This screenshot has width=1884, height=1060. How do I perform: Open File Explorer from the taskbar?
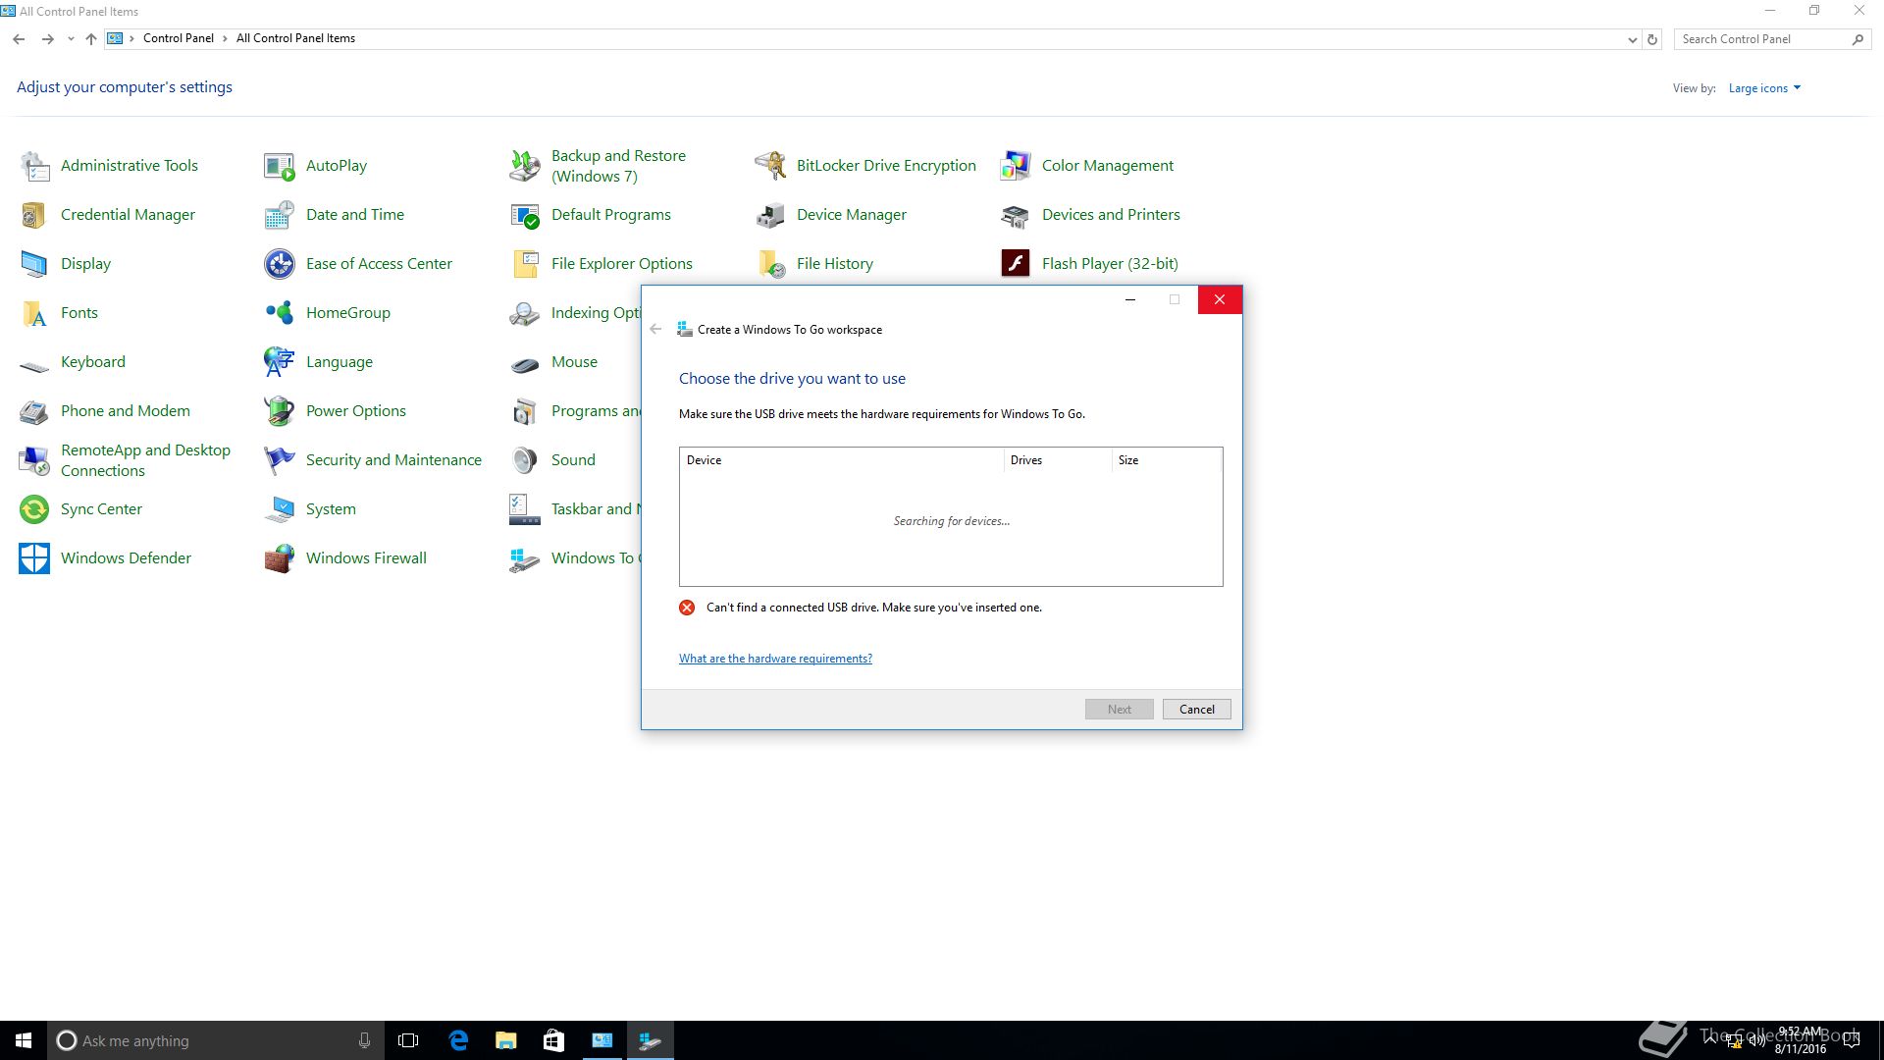505,1040
